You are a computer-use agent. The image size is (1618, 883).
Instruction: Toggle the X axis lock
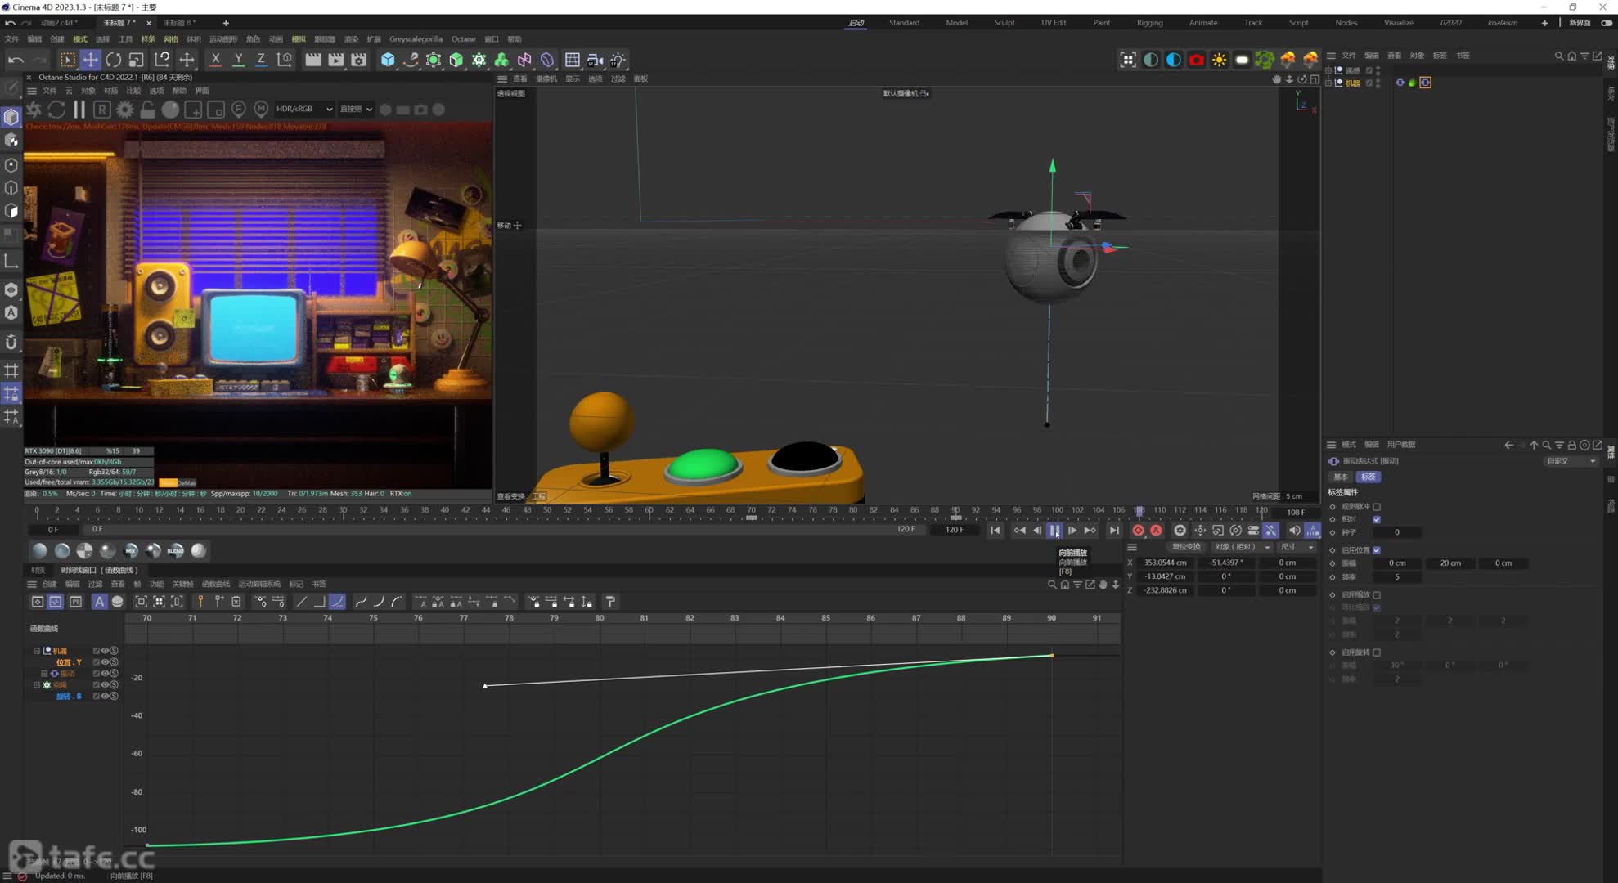215,60
